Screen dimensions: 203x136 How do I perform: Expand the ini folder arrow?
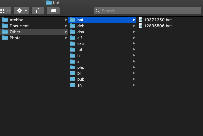134,61
